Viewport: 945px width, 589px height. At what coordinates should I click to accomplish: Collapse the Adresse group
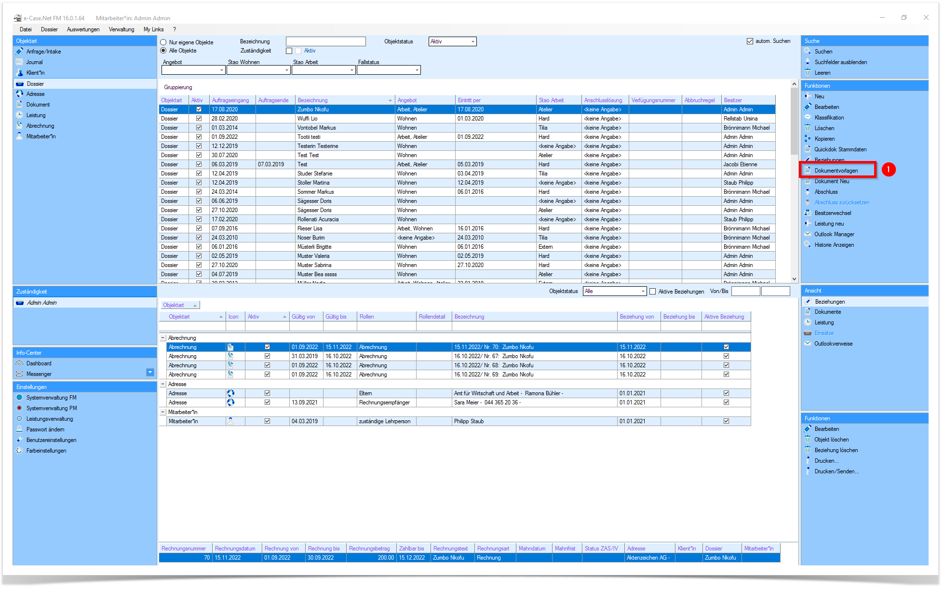tap(163, 384)
